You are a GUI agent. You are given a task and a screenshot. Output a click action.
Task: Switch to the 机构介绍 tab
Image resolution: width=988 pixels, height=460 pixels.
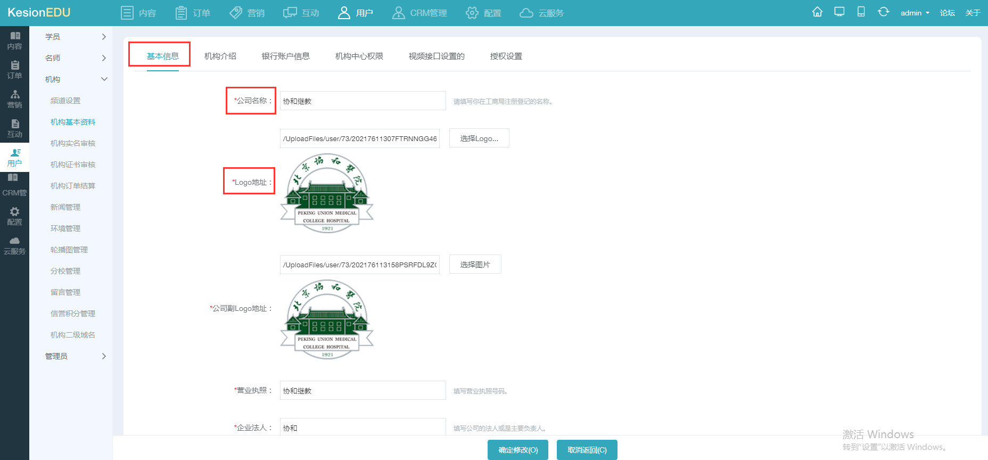tap(220, 56)
